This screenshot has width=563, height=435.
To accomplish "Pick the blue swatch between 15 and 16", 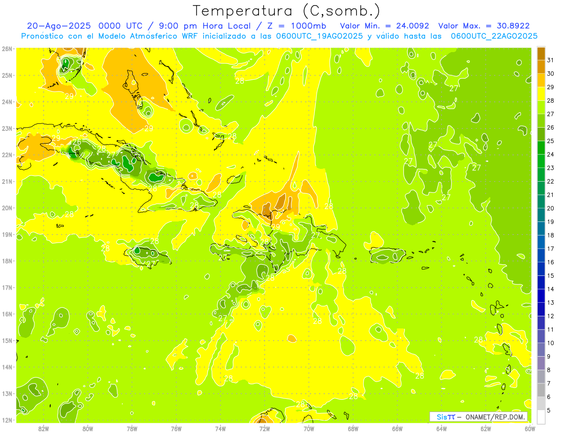I will [541, 269].
